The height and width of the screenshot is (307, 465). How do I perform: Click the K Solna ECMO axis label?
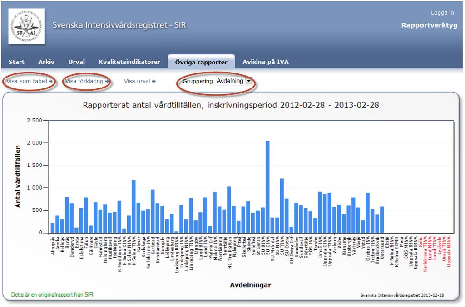click(397, 251)
